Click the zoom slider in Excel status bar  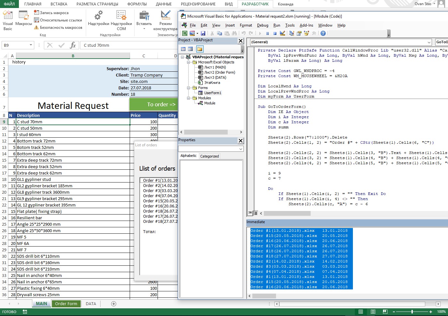412,312
